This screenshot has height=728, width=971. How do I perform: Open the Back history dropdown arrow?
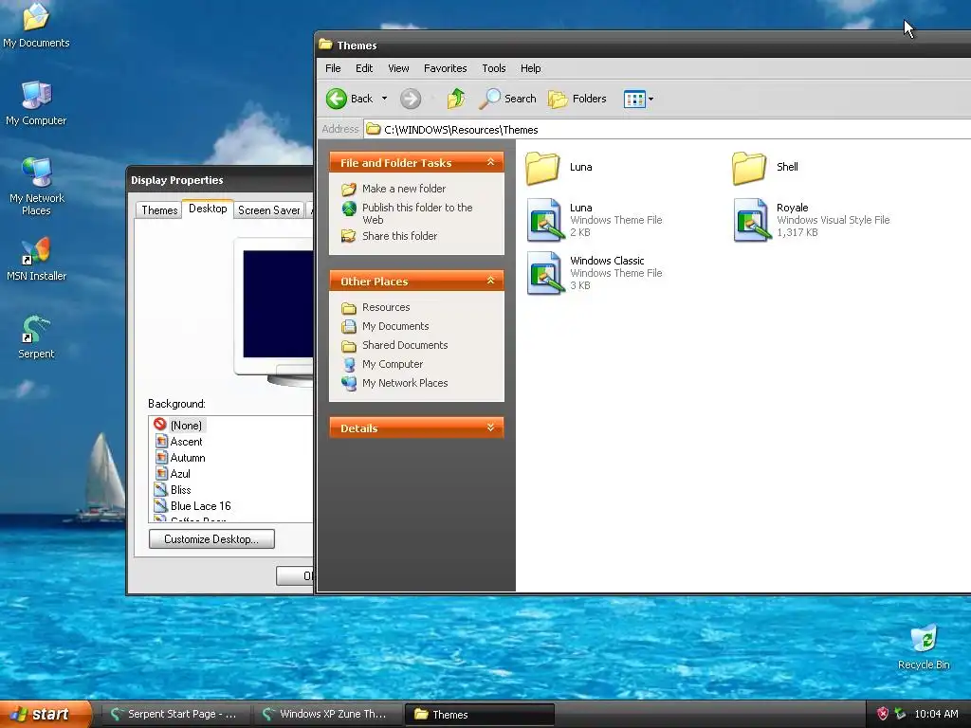tap(385, 99)
